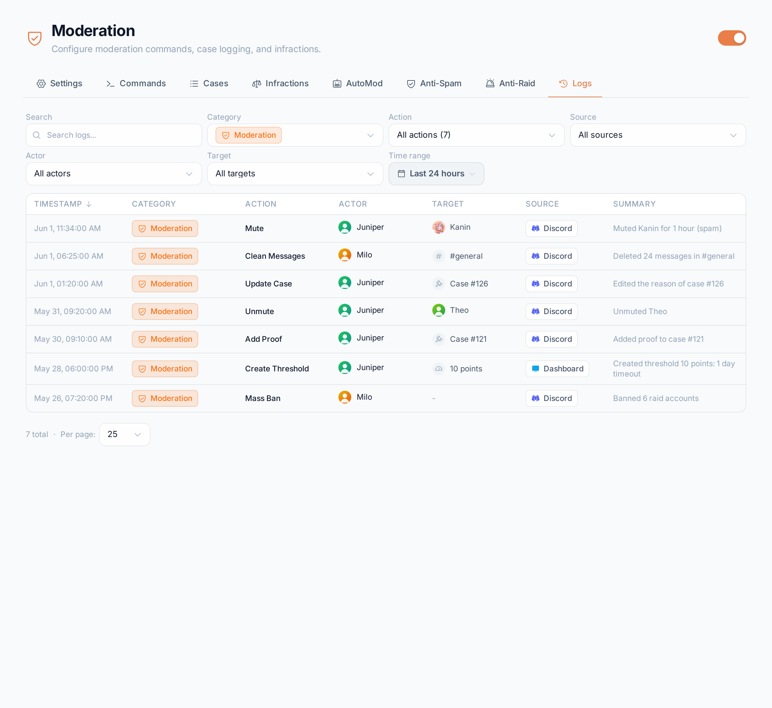
Task: Click the Discord badge in Add Proof row
Action: tap(551, 339)
